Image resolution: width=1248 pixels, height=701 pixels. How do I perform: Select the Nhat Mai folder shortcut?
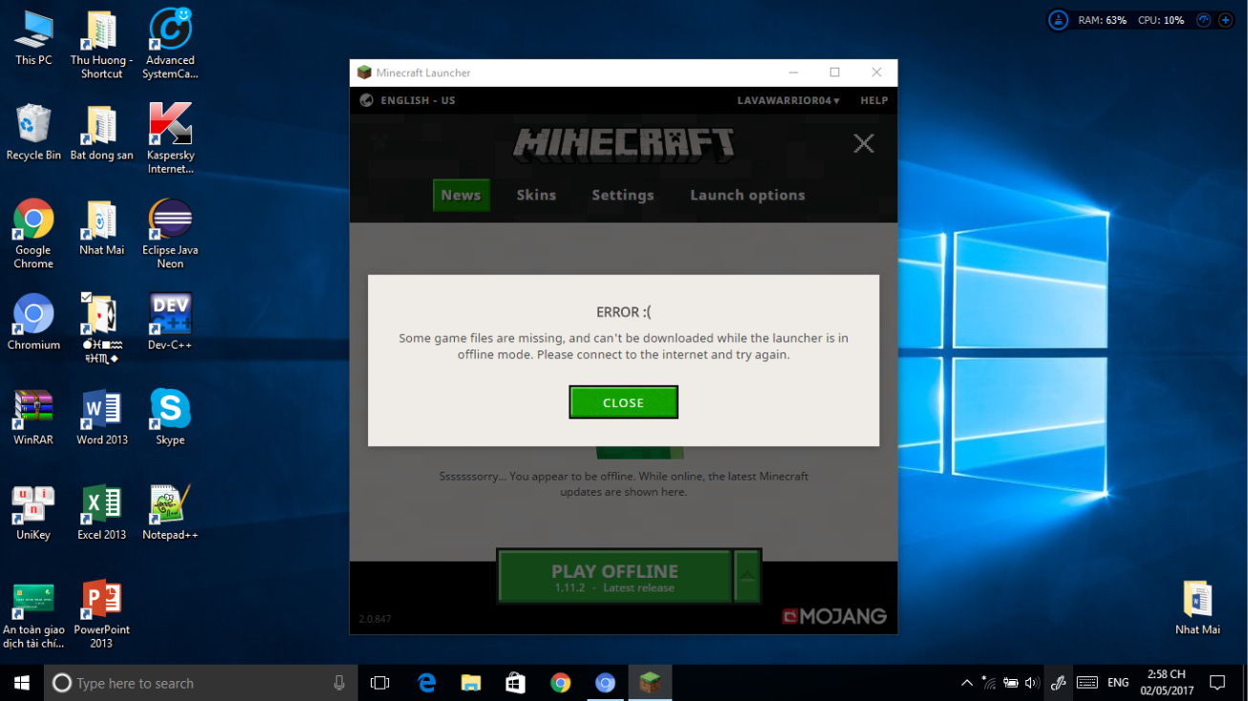[x=101, y=228]
